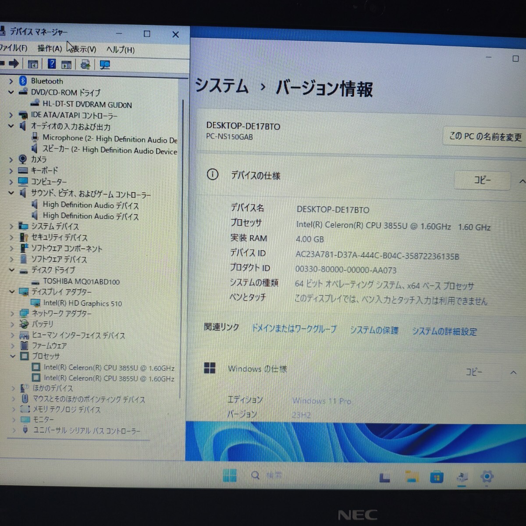Open Microsoft Store from the taskbar
Viewport: 526px width, 526px height.
coord(436,477)
